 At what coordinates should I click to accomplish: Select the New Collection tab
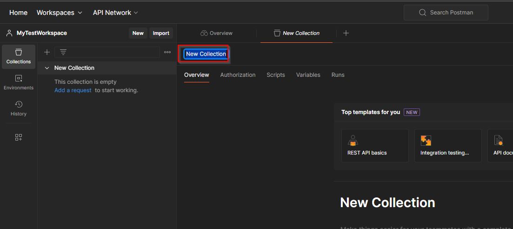click(296, 33)
